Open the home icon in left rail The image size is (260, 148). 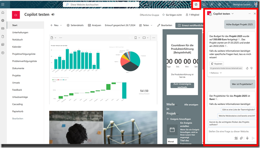3,13
